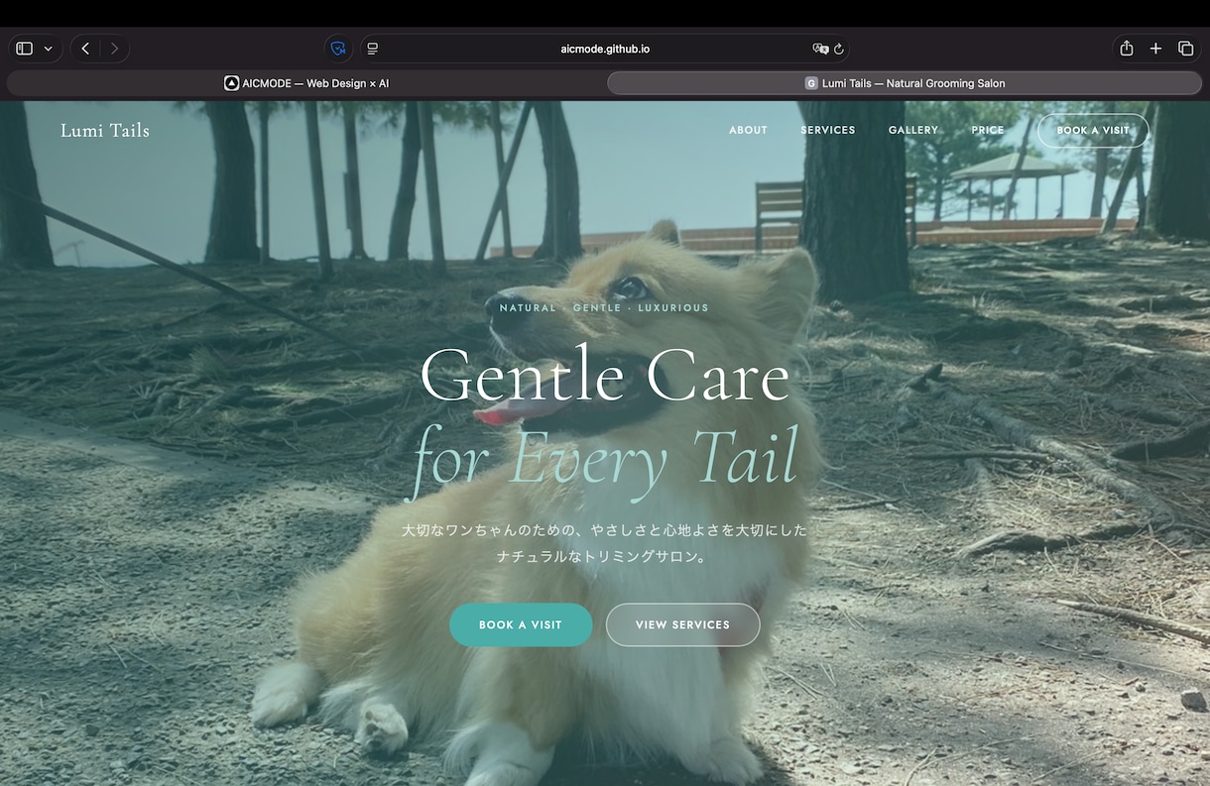Switch to AICMODE — Web Design × AI tab
Image resolution: width=1210 pixels, height=786 pixels.
tap(305, 83)
